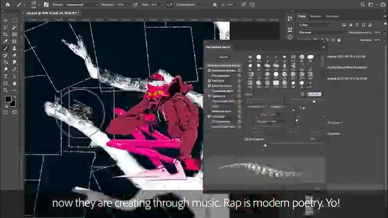Select the Lasso tool
388x218 pixels.
(x=5, y=27)
